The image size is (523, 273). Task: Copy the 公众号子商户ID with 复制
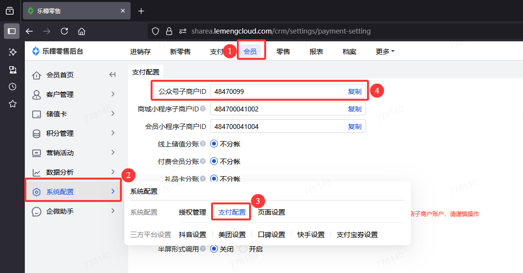point(354,91)
